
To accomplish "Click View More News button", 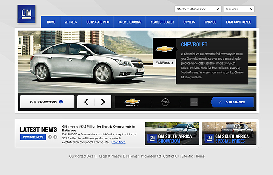I will (x=33, y=137).
